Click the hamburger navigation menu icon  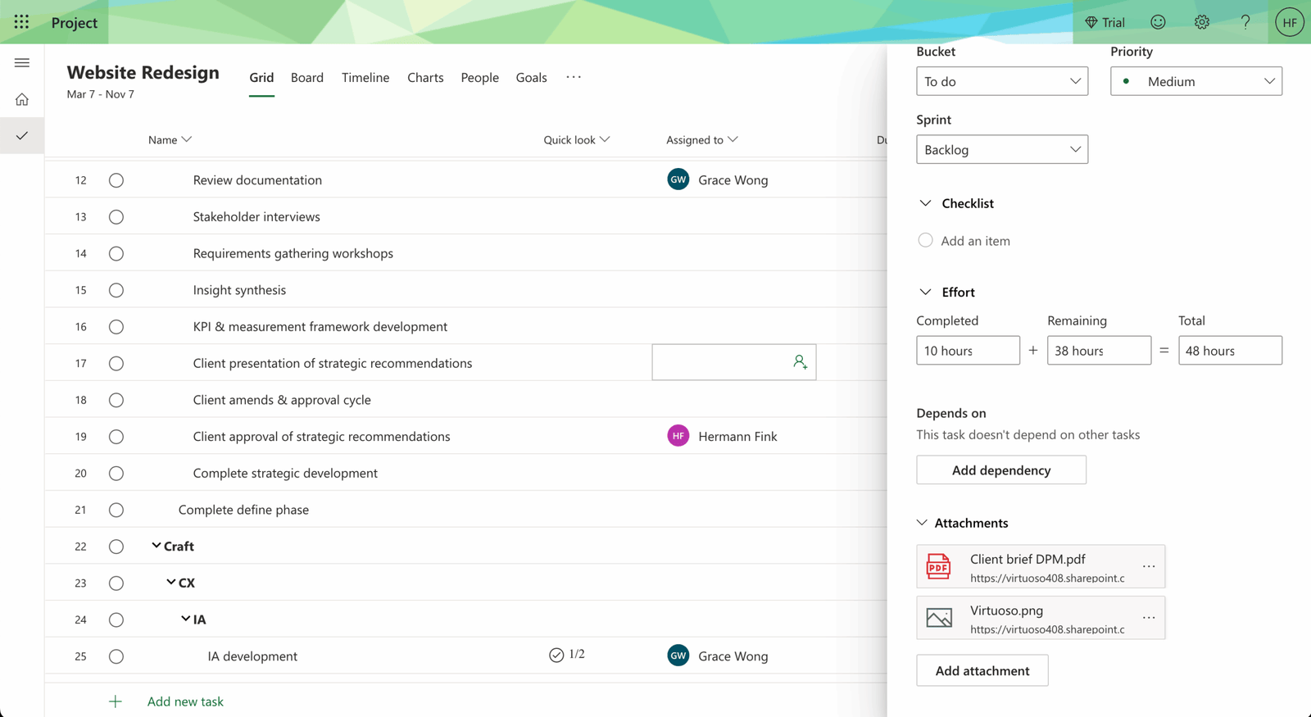22,63
